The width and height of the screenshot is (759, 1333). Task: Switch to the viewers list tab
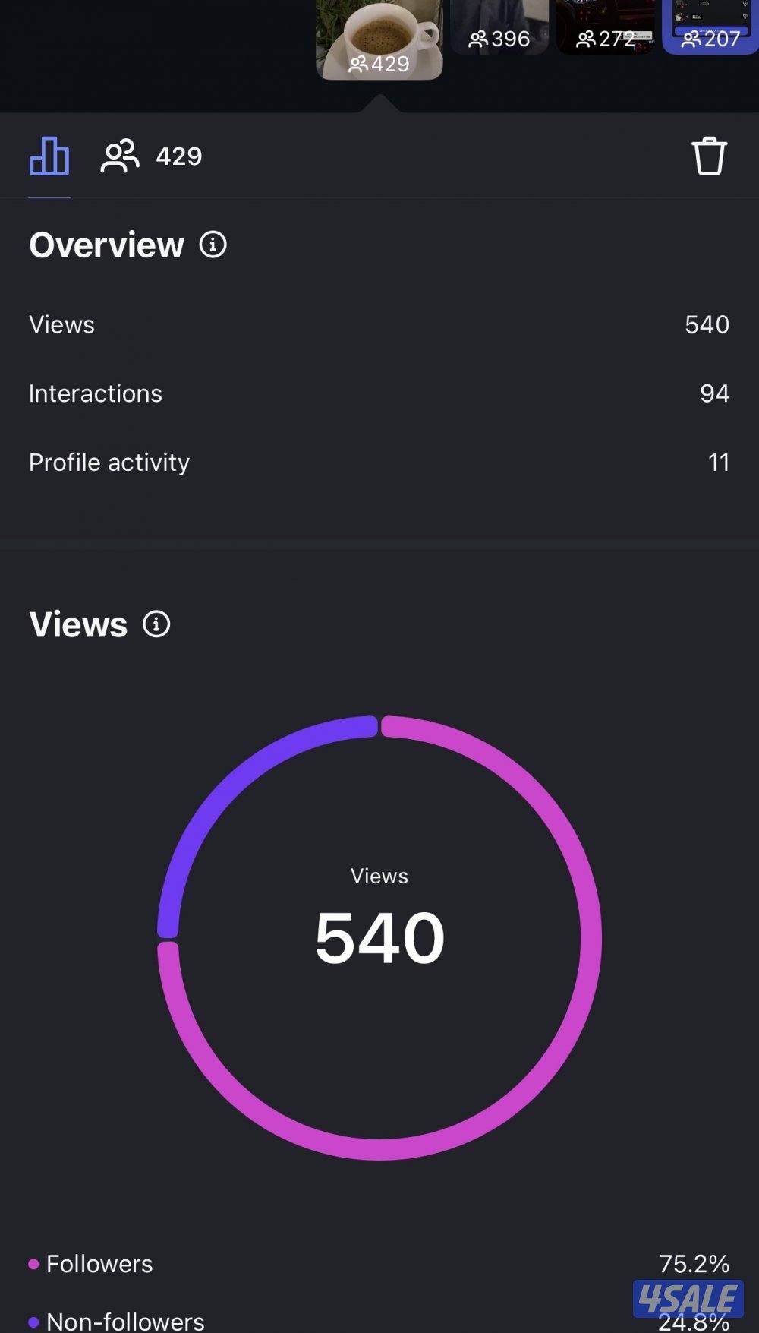point(120,156)
